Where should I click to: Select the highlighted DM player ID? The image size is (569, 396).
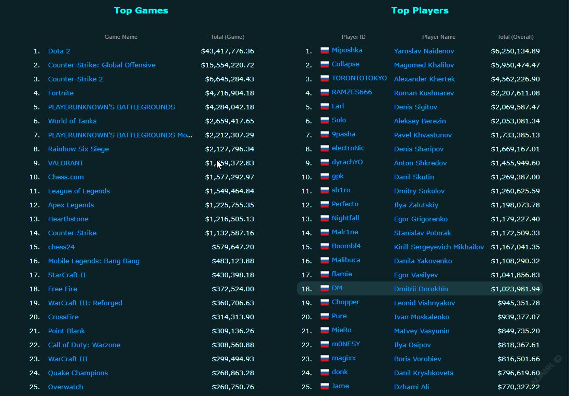point(337,288)
